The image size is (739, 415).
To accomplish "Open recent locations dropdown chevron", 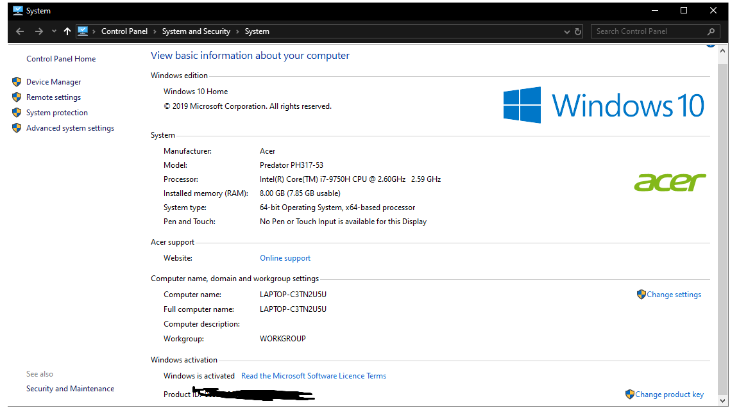I will pos(54,31).
